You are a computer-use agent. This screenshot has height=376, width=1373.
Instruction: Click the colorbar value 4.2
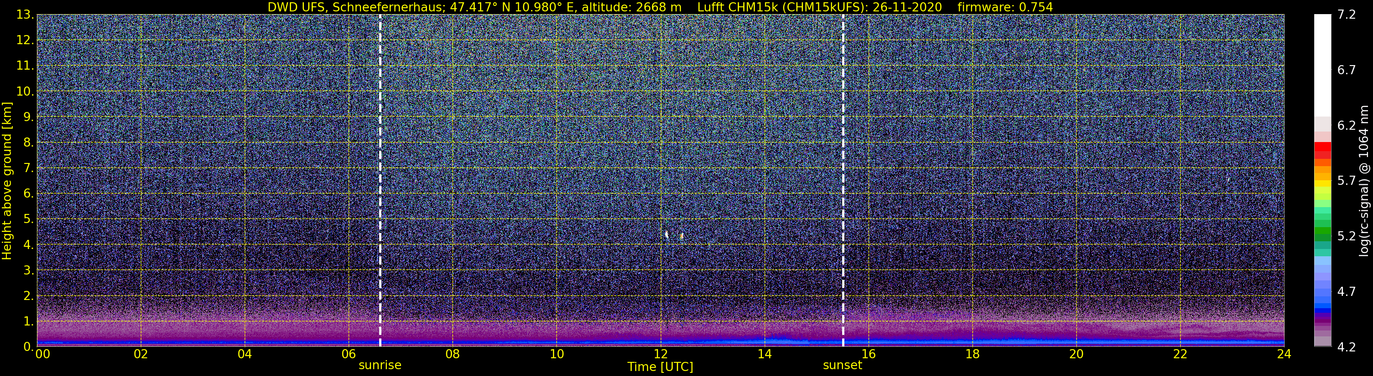click(x=1347, y=347)
